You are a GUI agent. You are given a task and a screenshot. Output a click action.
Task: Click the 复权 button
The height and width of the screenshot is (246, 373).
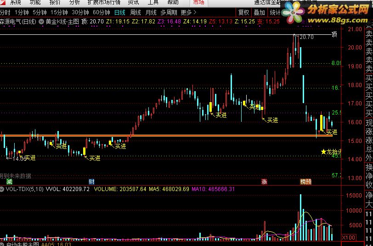click(243, 12)
